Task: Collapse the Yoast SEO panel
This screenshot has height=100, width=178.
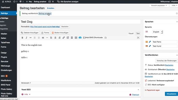Action: (x=138, y=89)
